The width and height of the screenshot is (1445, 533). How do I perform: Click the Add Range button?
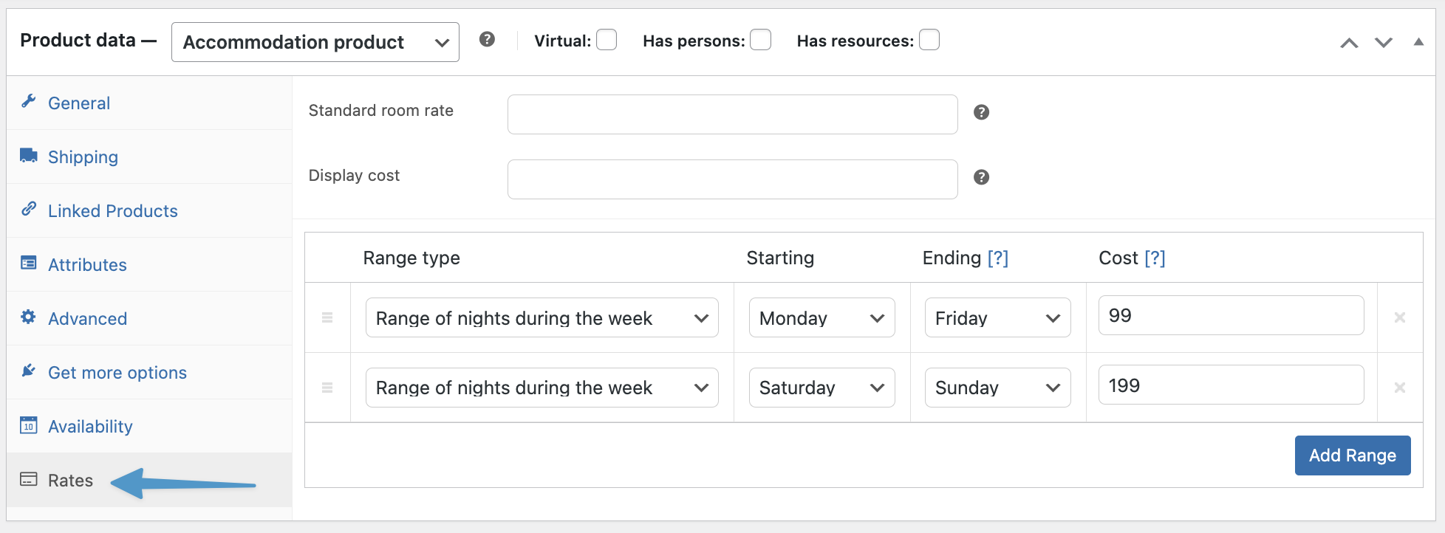coord(1353,455)
